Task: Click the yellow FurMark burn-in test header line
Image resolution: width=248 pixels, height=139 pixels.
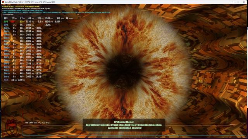Action: [21, 7]
